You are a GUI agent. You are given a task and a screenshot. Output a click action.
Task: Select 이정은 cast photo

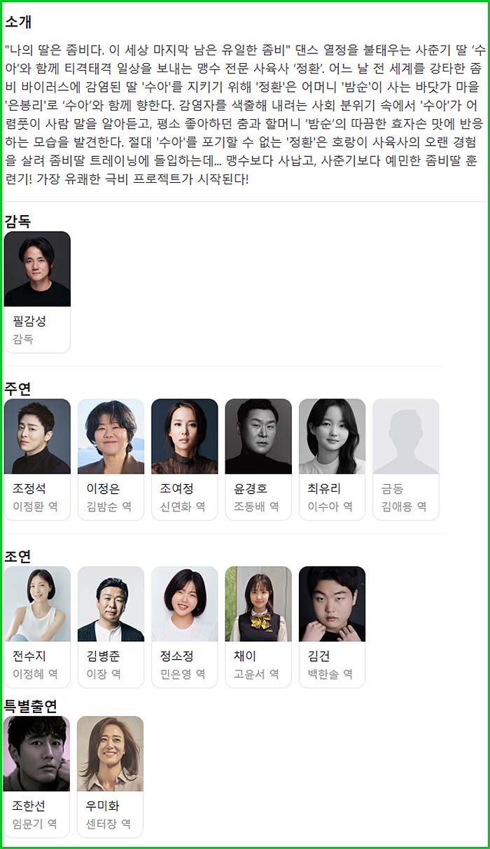click(111, 436)
